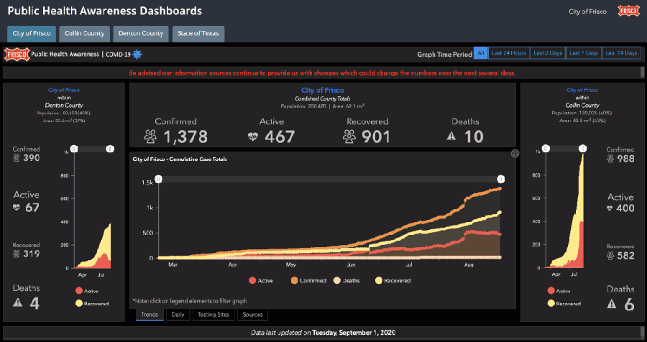Select the Last 24 Hours time period
The width and height of the screenshot is (647, 342).
tap(509, 53)
